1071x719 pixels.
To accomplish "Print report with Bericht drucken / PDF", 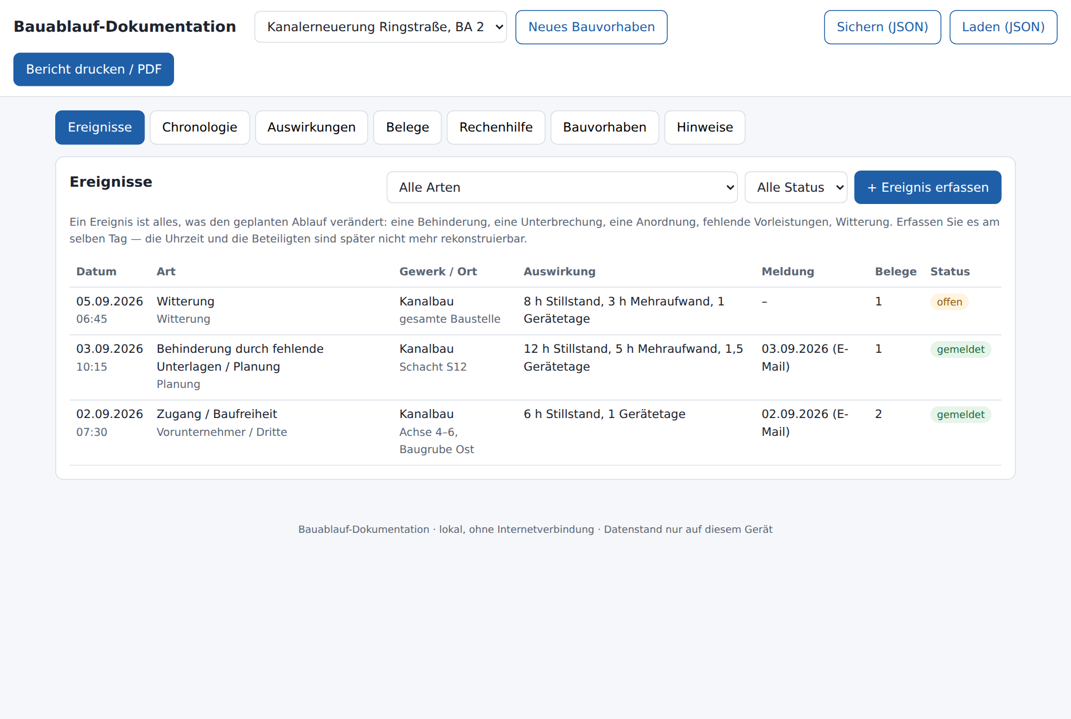I will tap(94, 69).
